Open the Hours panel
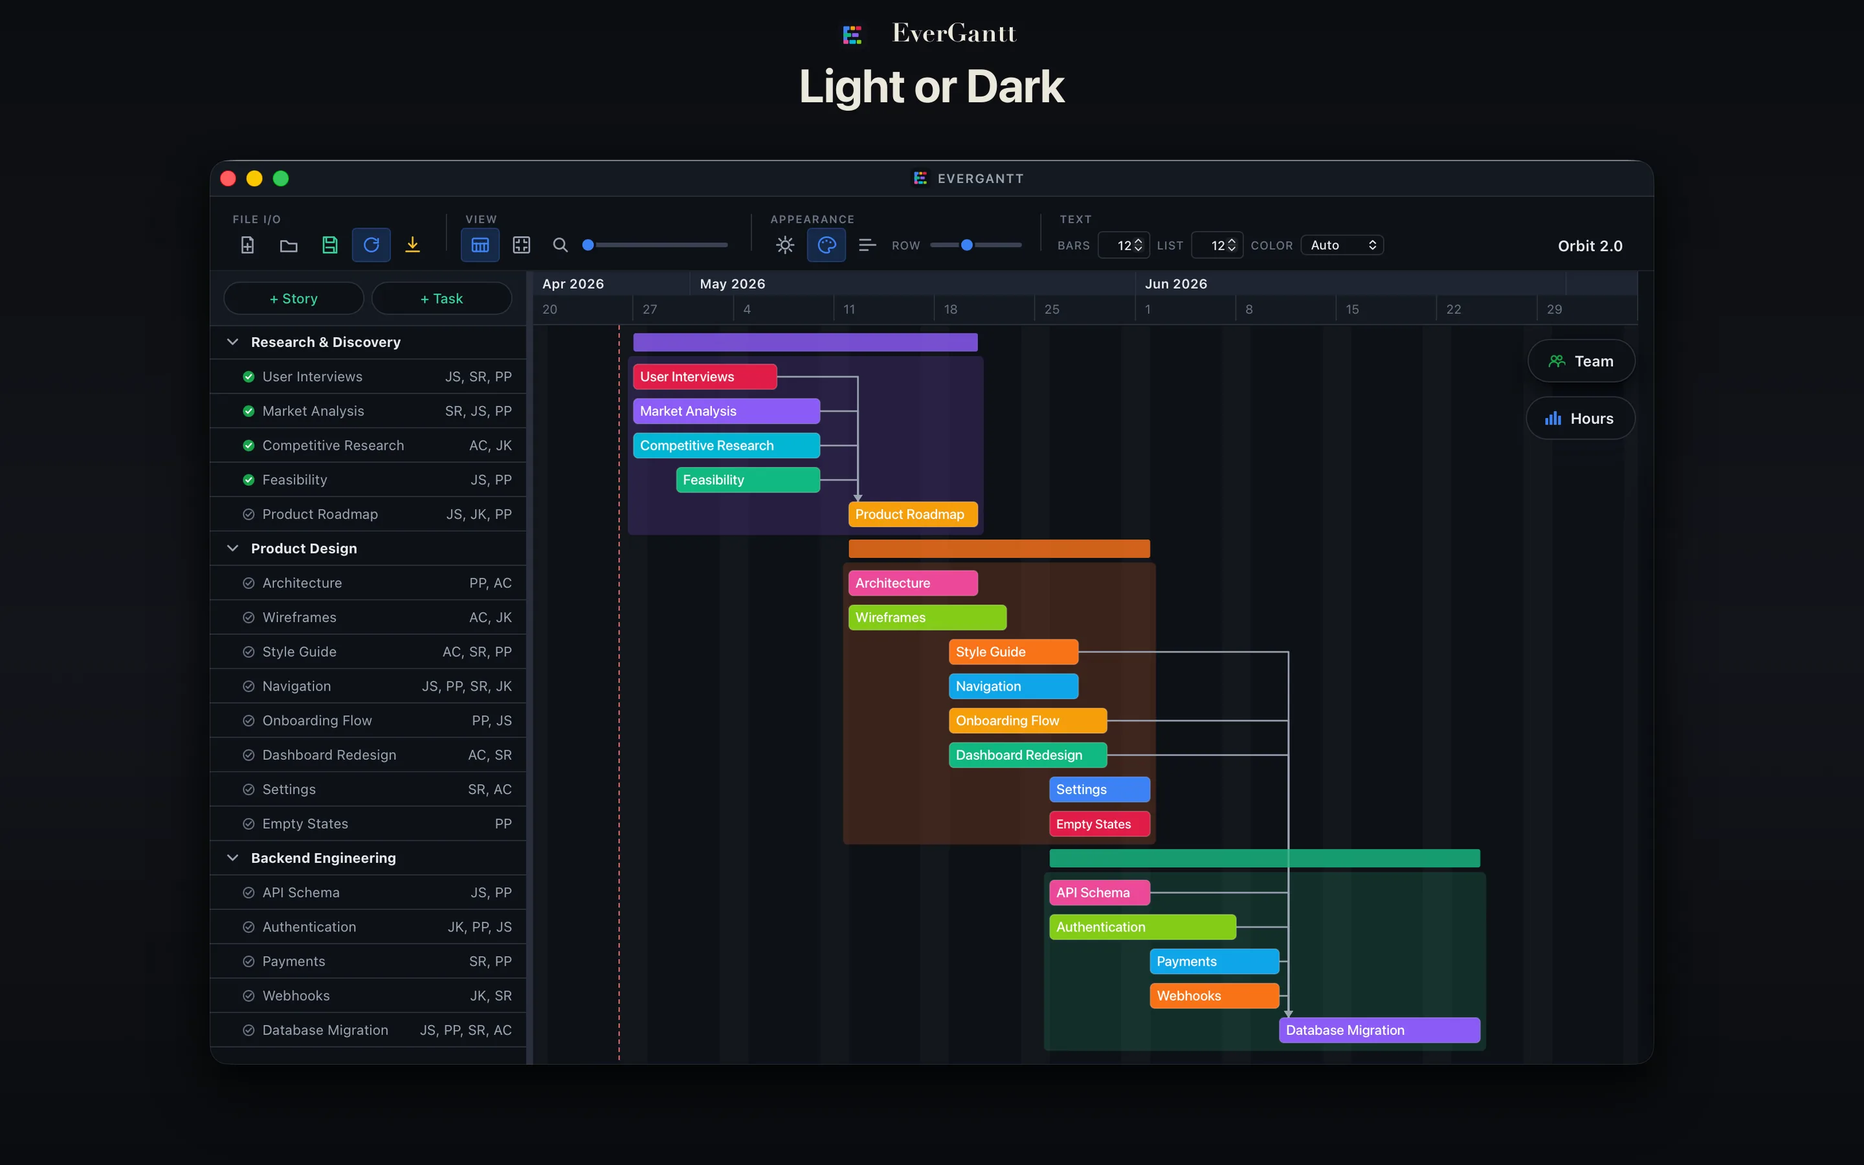The width and height of the screenshot is (1864, 1165). 1580,417
